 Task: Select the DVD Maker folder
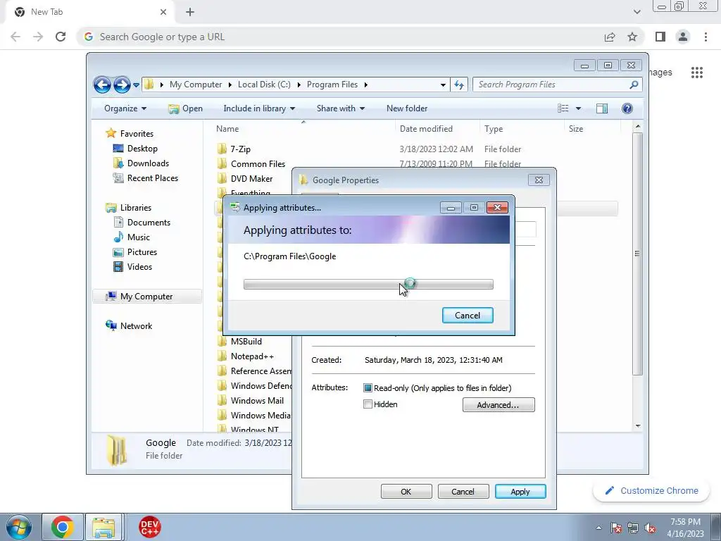coord(251,178)
